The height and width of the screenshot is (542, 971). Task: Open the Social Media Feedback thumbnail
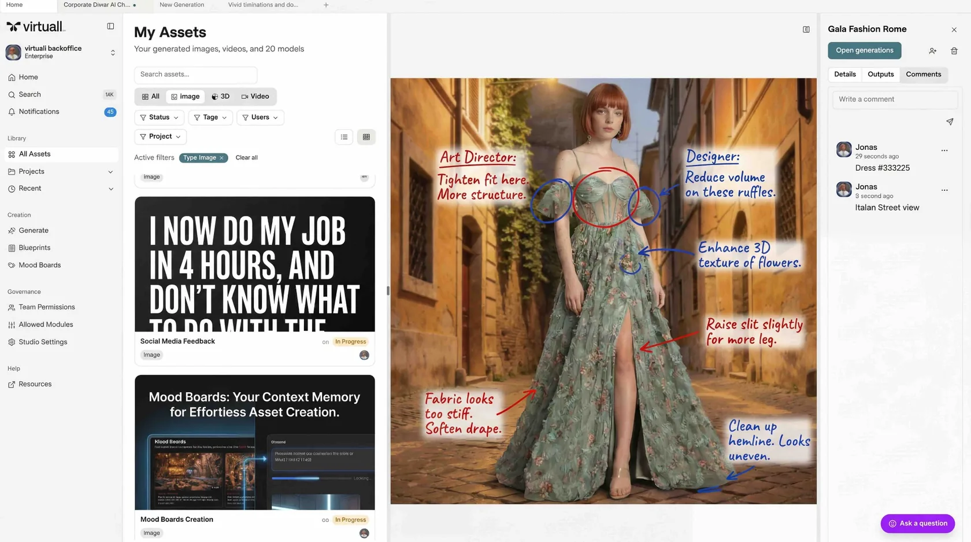[x=255, y=264]
